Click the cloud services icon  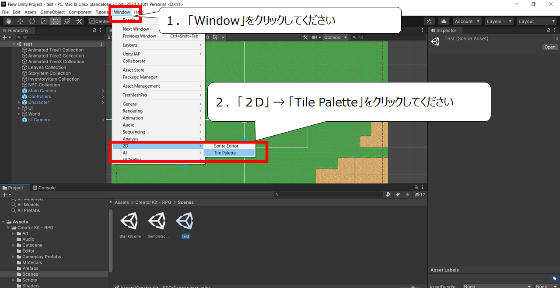click(x=444, y=21)
